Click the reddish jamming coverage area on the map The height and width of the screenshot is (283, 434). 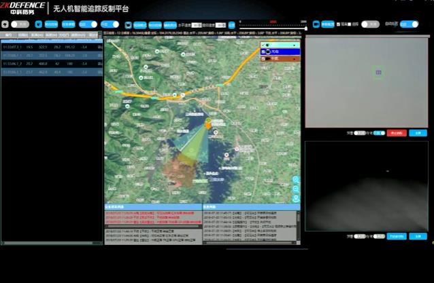178,172
